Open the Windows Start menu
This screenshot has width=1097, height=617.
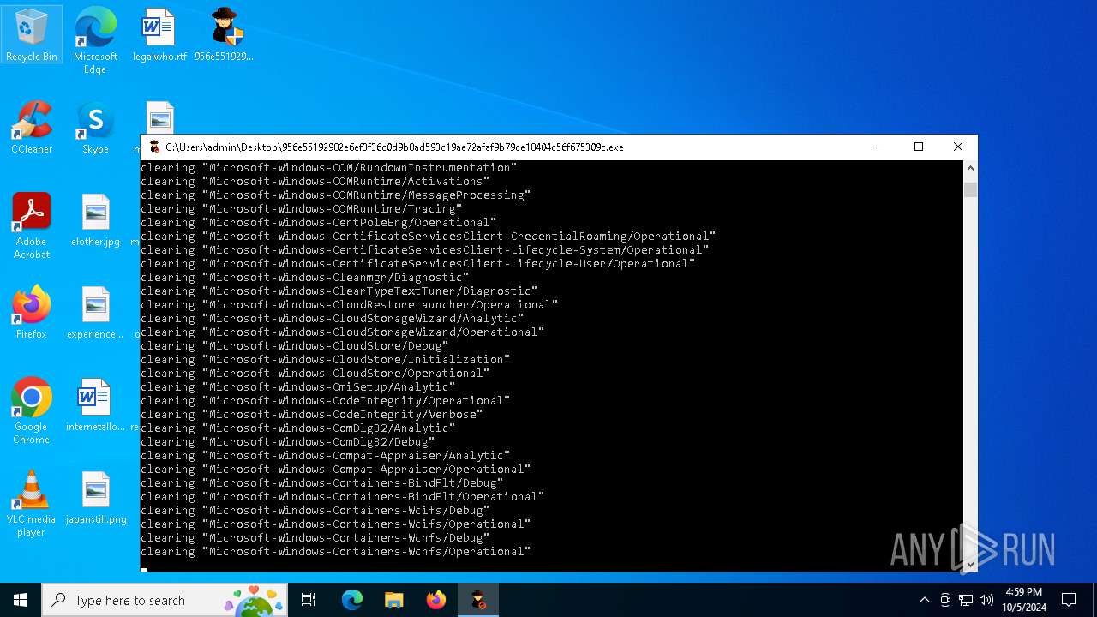click(x=21, y=600)
